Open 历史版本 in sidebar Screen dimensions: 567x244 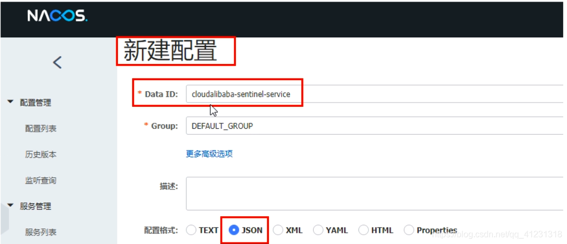coord(41,155)
